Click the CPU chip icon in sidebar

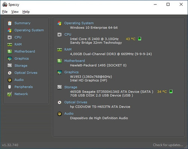10,37
